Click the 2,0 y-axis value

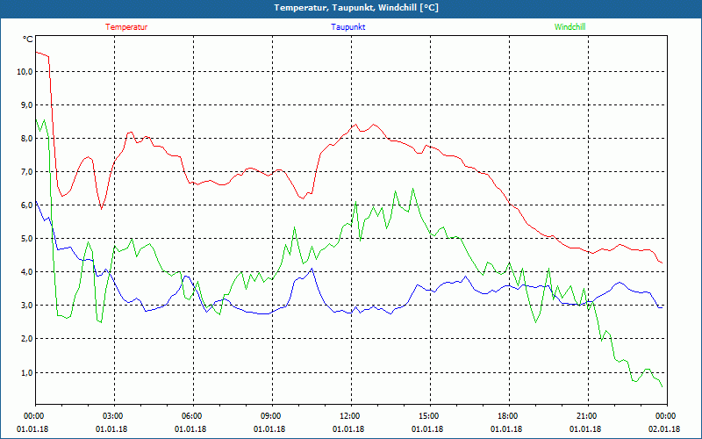point(27,339)
